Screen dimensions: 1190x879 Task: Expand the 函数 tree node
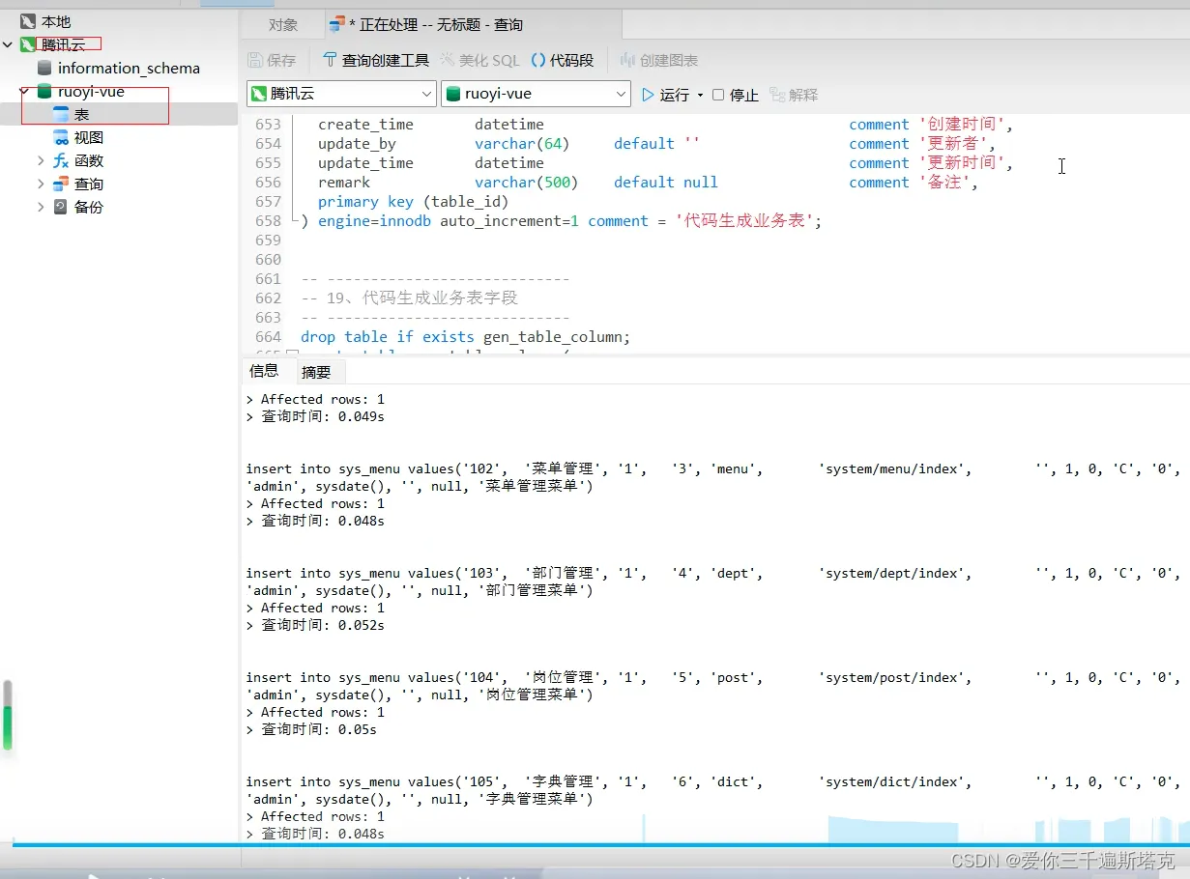click(x=41, y=160)
